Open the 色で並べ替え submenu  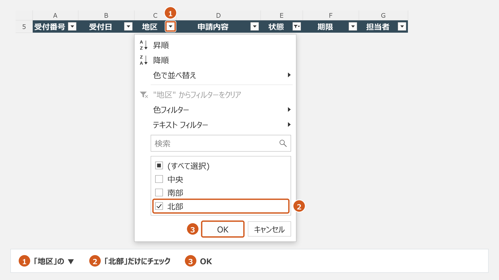(215, 75)
